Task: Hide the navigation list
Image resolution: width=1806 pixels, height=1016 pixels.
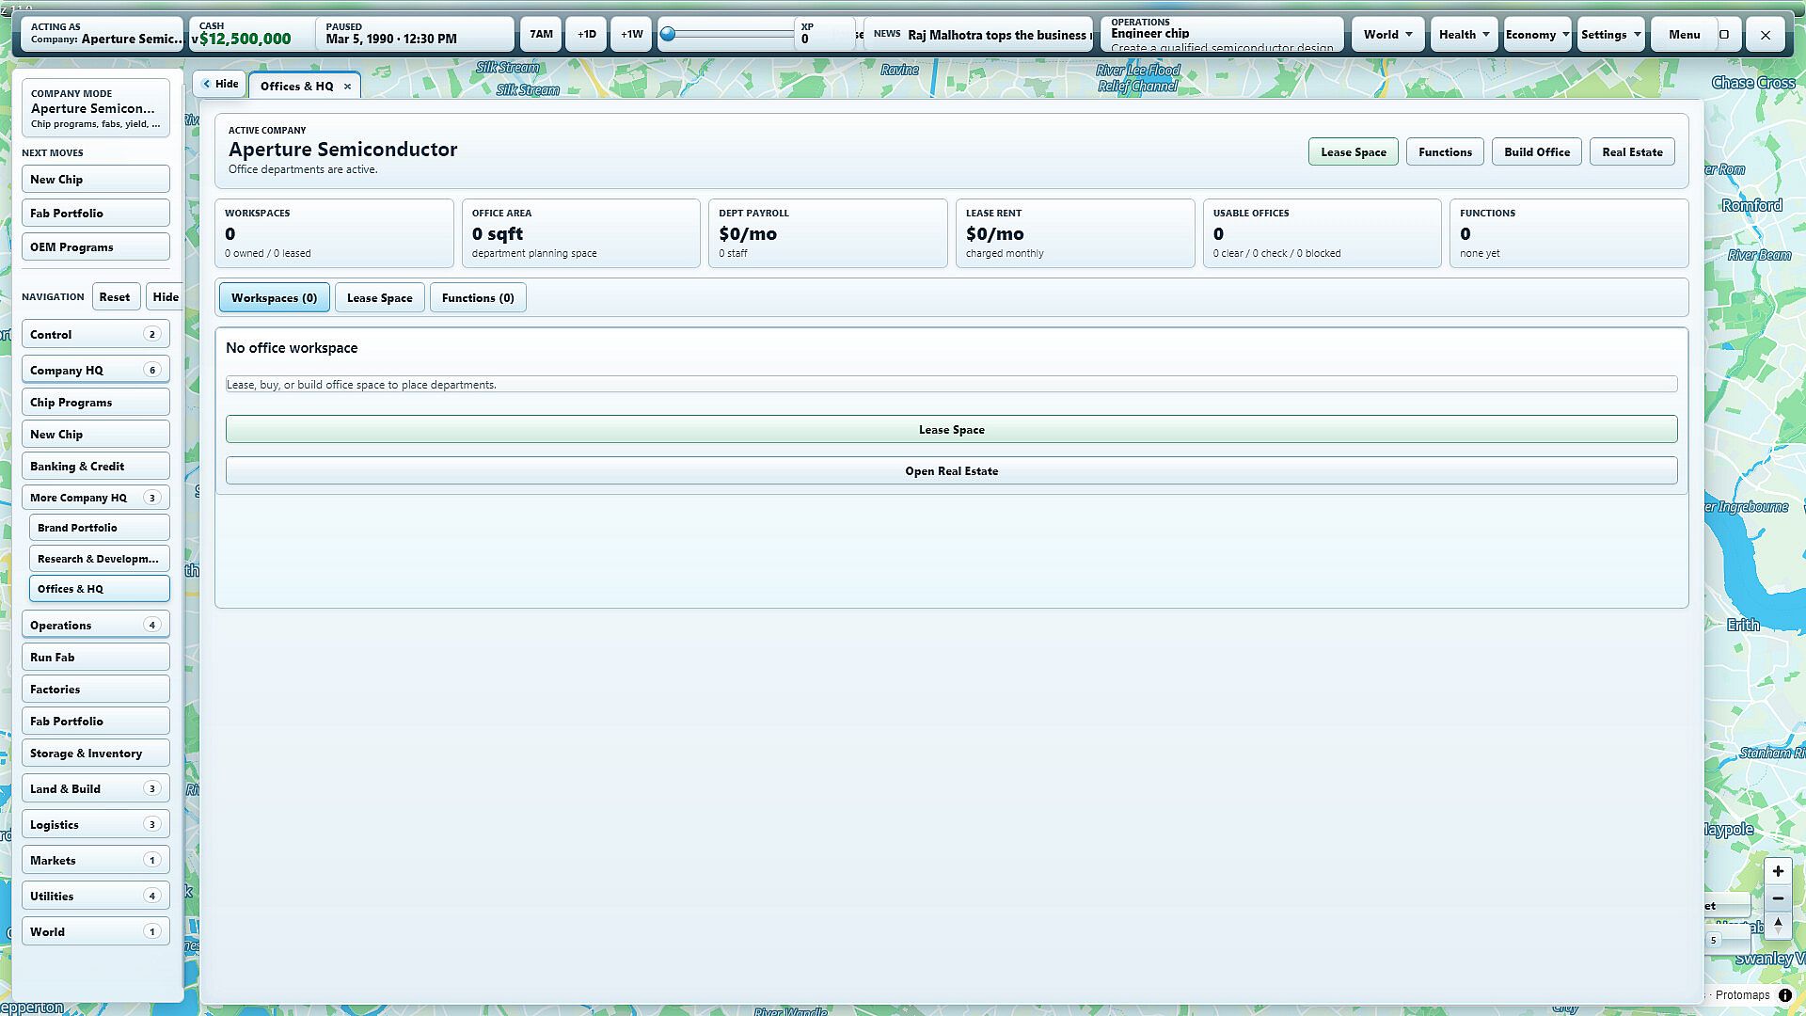Action: point(166,297)
